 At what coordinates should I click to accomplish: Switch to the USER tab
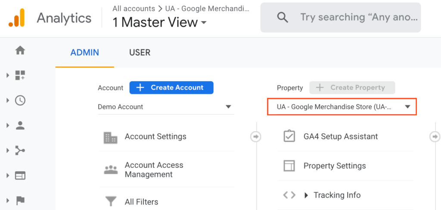click(x=140, y=53)
